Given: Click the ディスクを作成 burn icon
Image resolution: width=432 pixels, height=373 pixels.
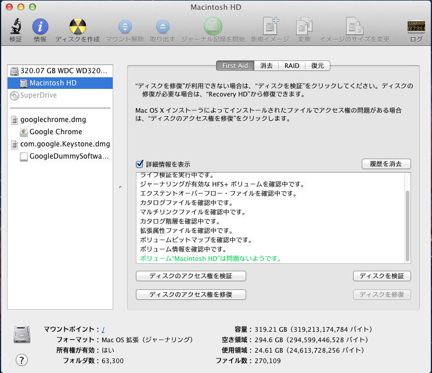Looking at the screenshot, I should (78, 27).
